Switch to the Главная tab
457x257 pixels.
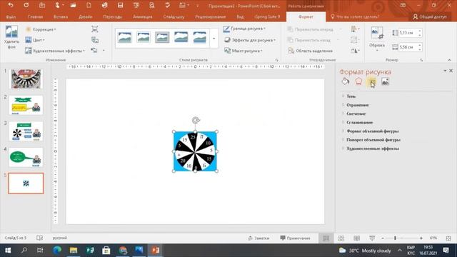coord(35,17)
